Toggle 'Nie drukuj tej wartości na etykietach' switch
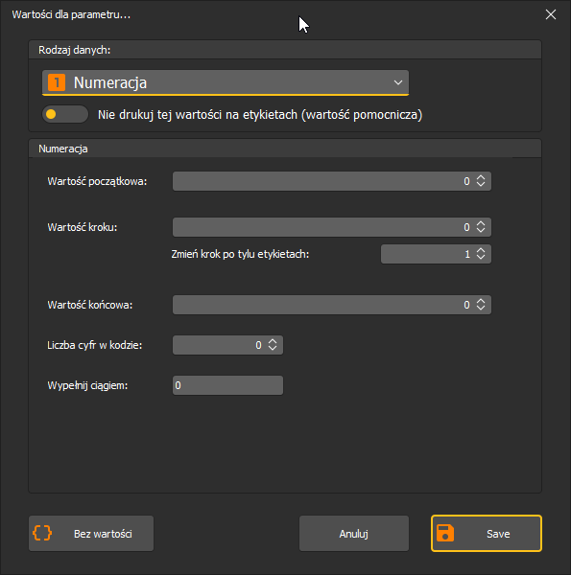 click(x=65, y=114)
